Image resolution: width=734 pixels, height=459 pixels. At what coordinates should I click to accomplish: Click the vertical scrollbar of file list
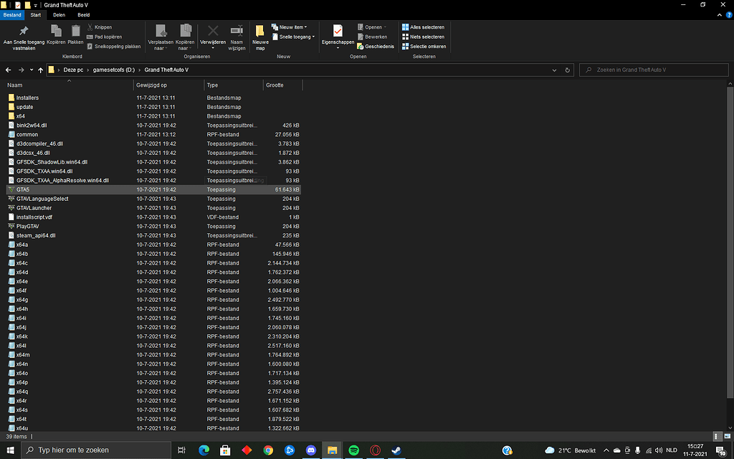[x=730, y=244]
